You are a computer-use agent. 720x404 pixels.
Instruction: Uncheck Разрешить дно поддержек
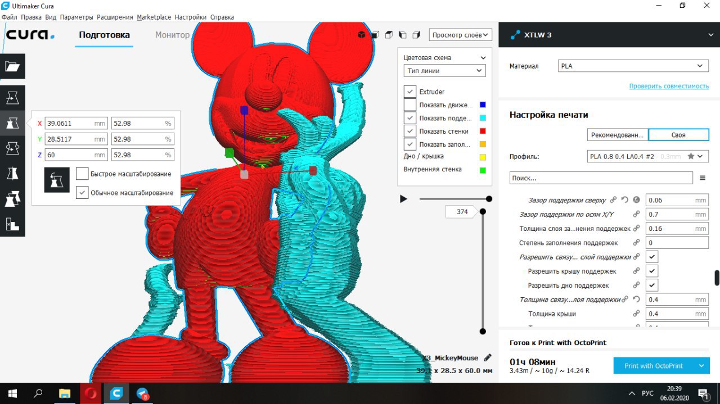(x=652, y=285)
